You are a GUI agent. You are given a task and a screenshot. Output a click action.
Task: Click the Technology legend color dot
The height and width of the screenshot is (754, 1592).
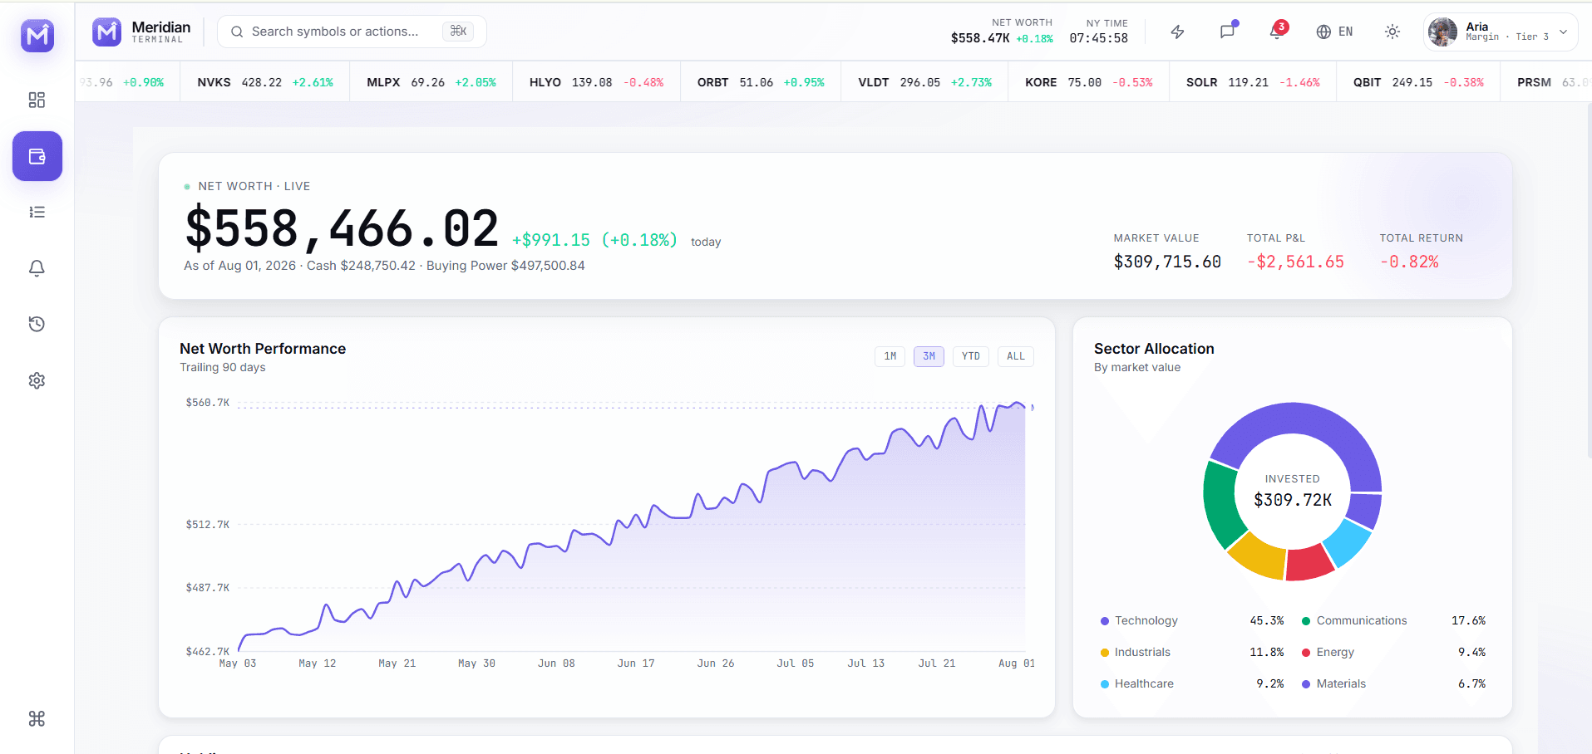pyautogui.click(x=1105, y=621)
